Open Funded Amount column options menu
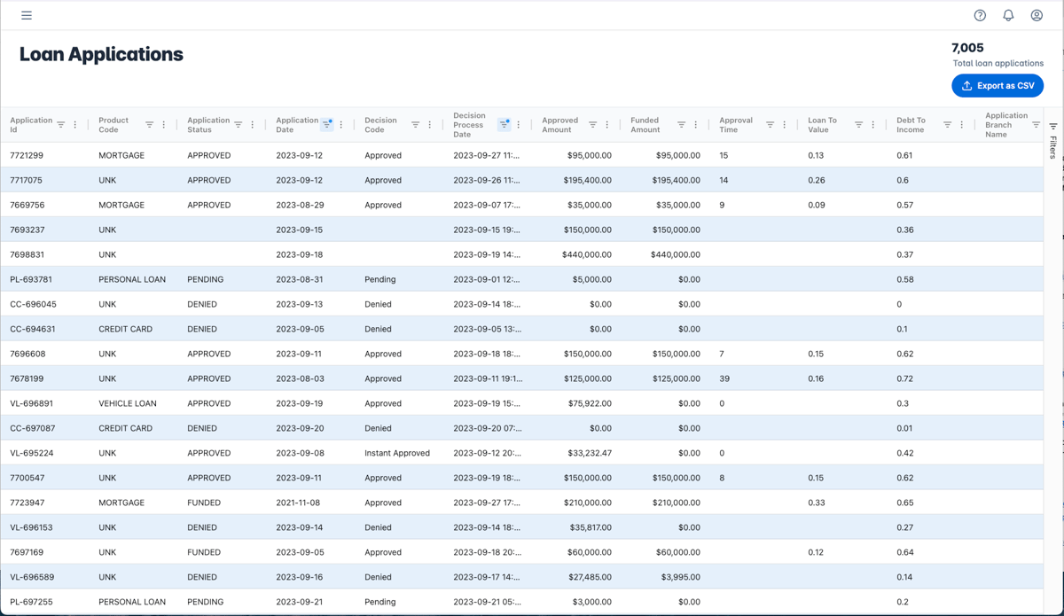The height and width of the screenshot is (616, 1064). point(696,125)
